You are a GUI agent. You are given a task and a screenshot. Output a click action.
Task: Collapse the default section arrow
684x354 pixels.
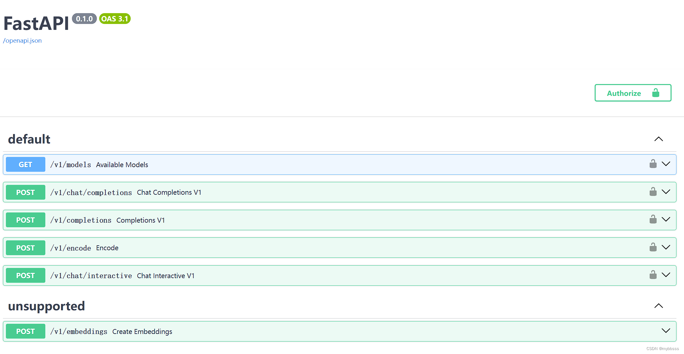tap(659, 139)
